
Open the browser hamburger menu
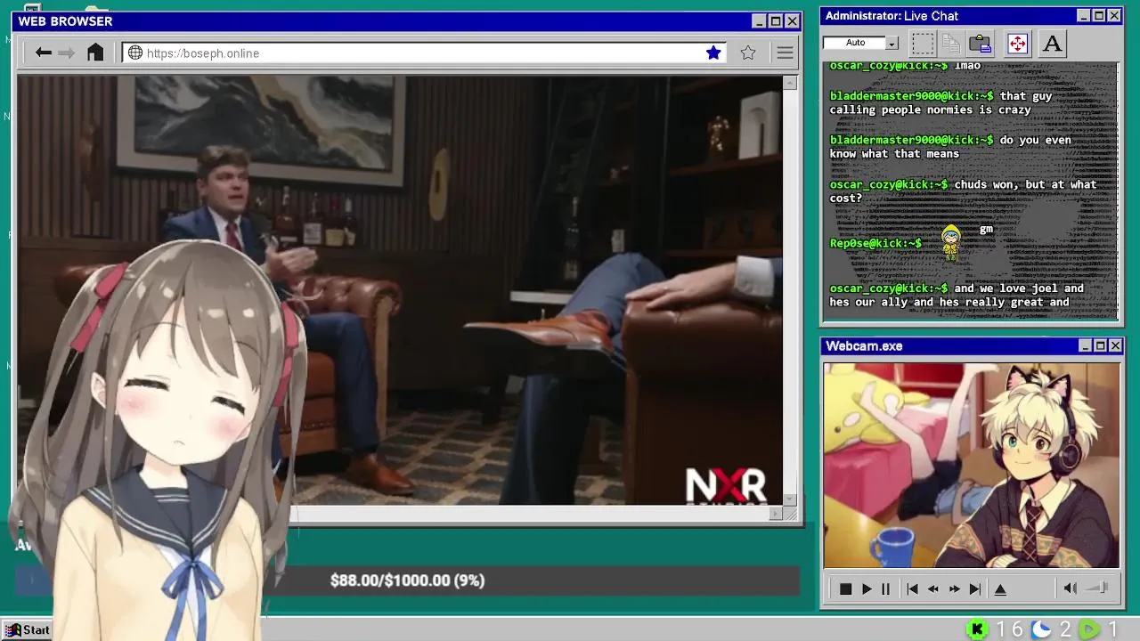pyautogui.click(x=785, y=53)
